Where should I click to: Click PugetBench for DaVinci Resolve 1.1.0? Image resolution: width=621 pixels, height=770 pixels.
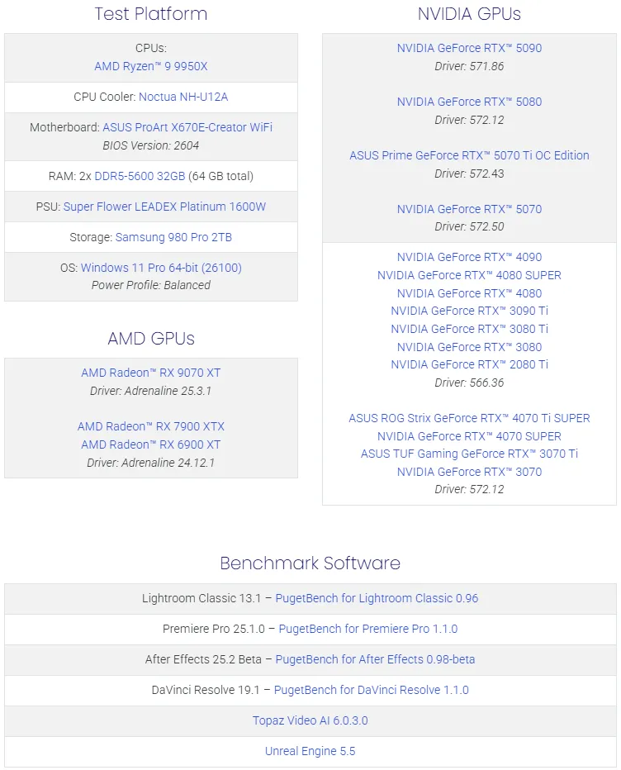pyautogui.click(x=372, y=690)
